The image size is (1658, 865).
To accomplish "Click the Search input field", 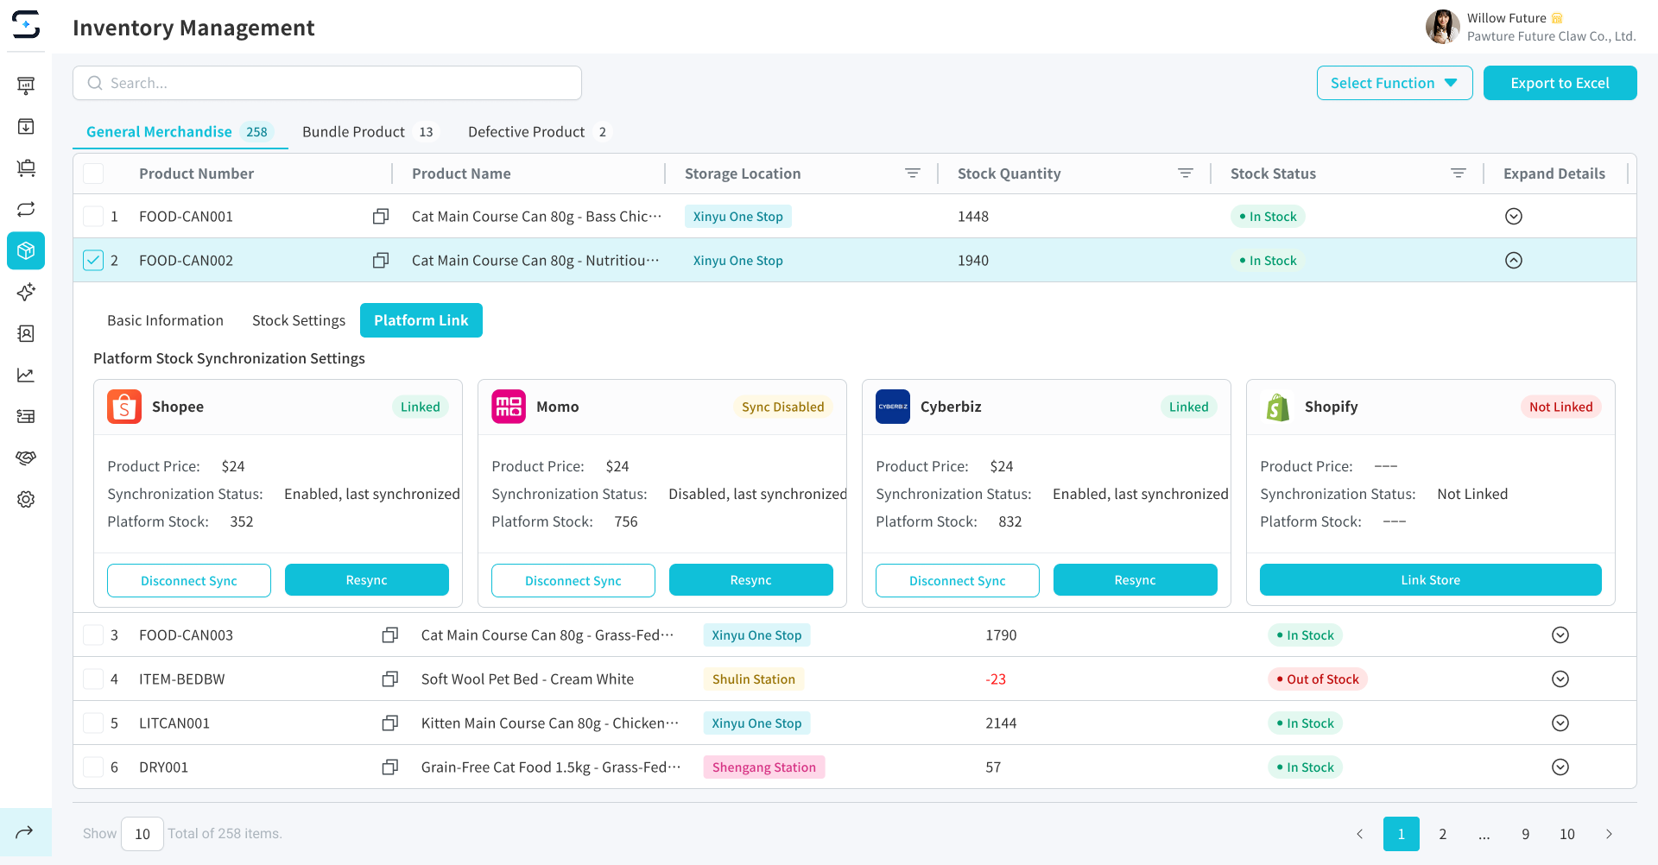I will tap(328, 83).
